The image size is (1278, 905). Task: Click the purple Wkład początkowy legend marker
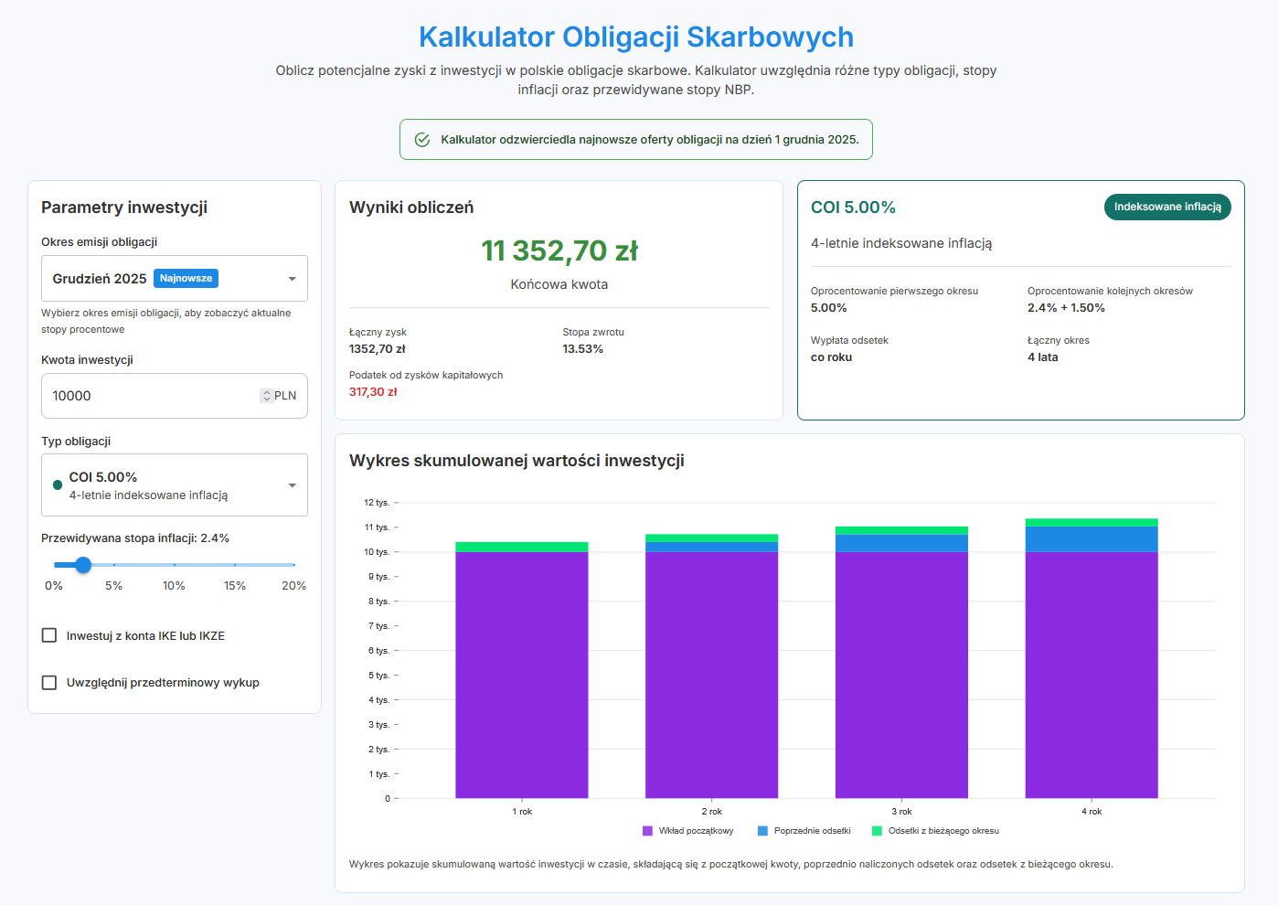[x=646, y=830]
